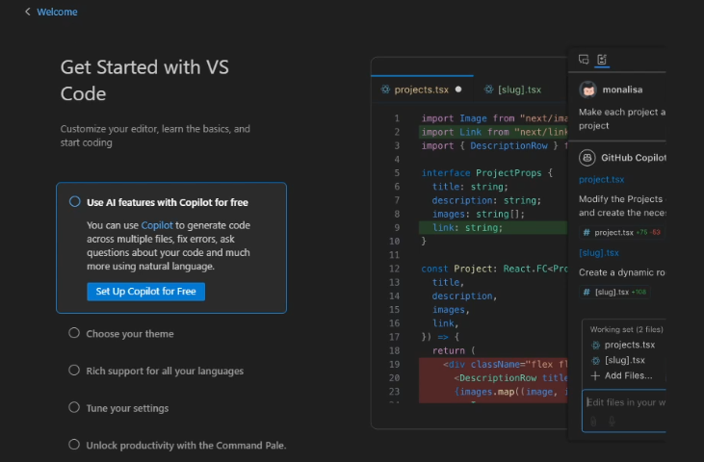Open the 'Copilot' hyperlink in description
Viewport: 704px width, 462px height.
[x=157, y=224]
